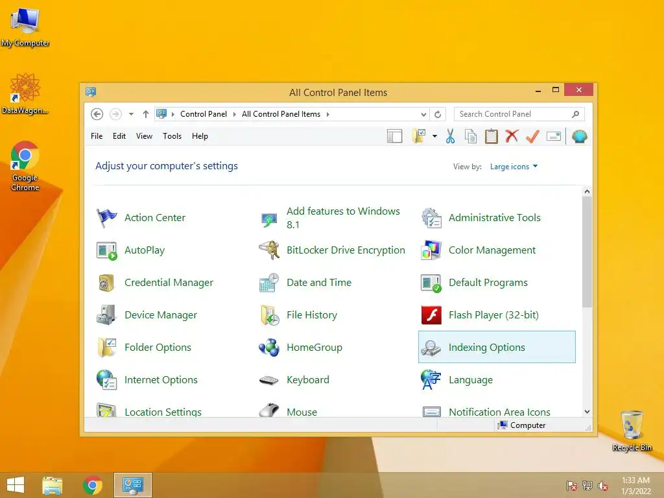The width and height of the screenshot is (664, 498).
Task: Open the Notification Area Icons link
Action: coord(499,412)
